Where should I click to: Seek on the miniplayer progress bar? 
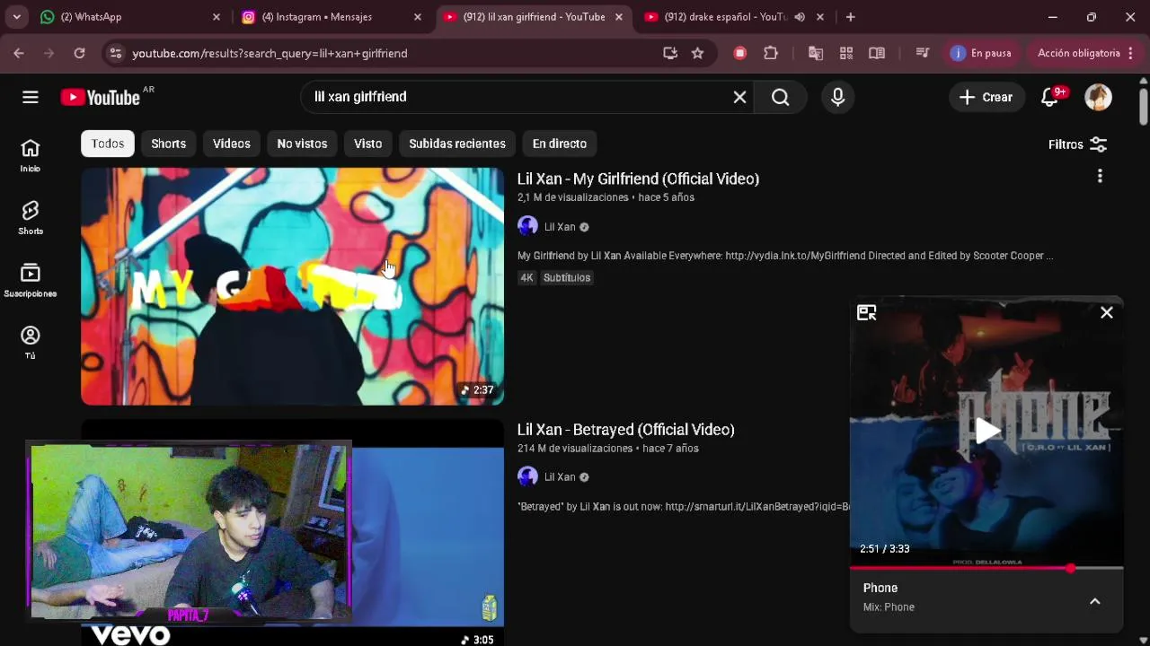tap(986, 568)
